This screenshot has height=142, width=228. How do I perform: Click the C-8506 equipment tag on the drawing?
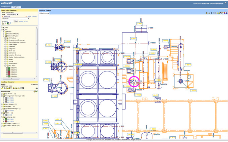(193, 91)
